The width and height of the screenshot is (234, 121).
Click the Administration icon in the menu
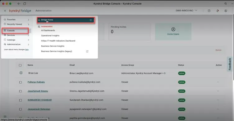[5, 44]
